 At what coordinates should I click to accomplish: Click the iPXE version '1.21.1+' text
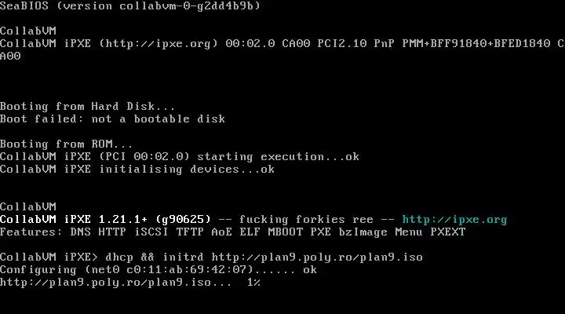[x=122, y=219]
